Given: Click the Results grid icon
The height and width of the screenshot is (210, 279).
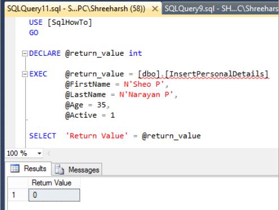Looking at the screenshot, I should tap(15, 168).
